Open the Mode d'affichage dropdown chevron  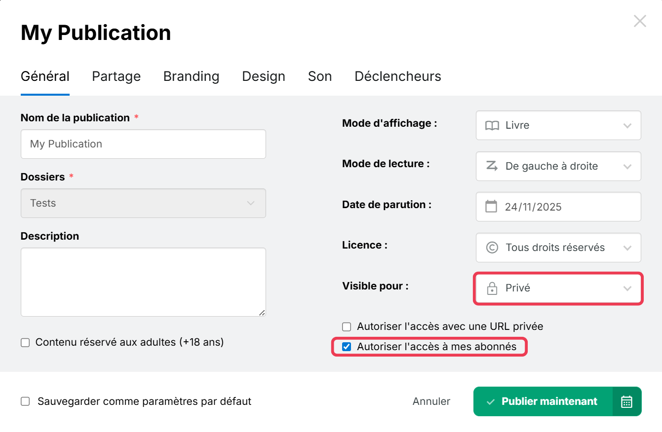(627, 125)
